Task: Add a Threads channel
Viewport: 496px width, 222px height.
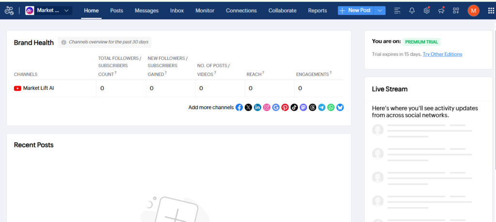Action: 312,108
